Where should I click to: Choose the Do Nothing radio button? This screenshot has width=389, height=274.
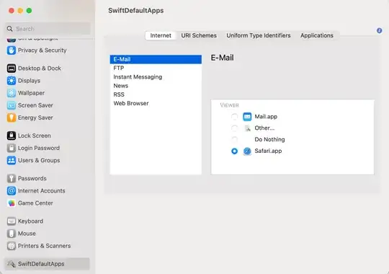234,139
